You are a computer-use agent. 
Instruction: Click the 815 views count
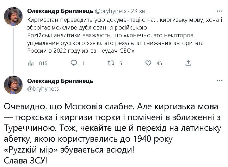click(43, 64)
